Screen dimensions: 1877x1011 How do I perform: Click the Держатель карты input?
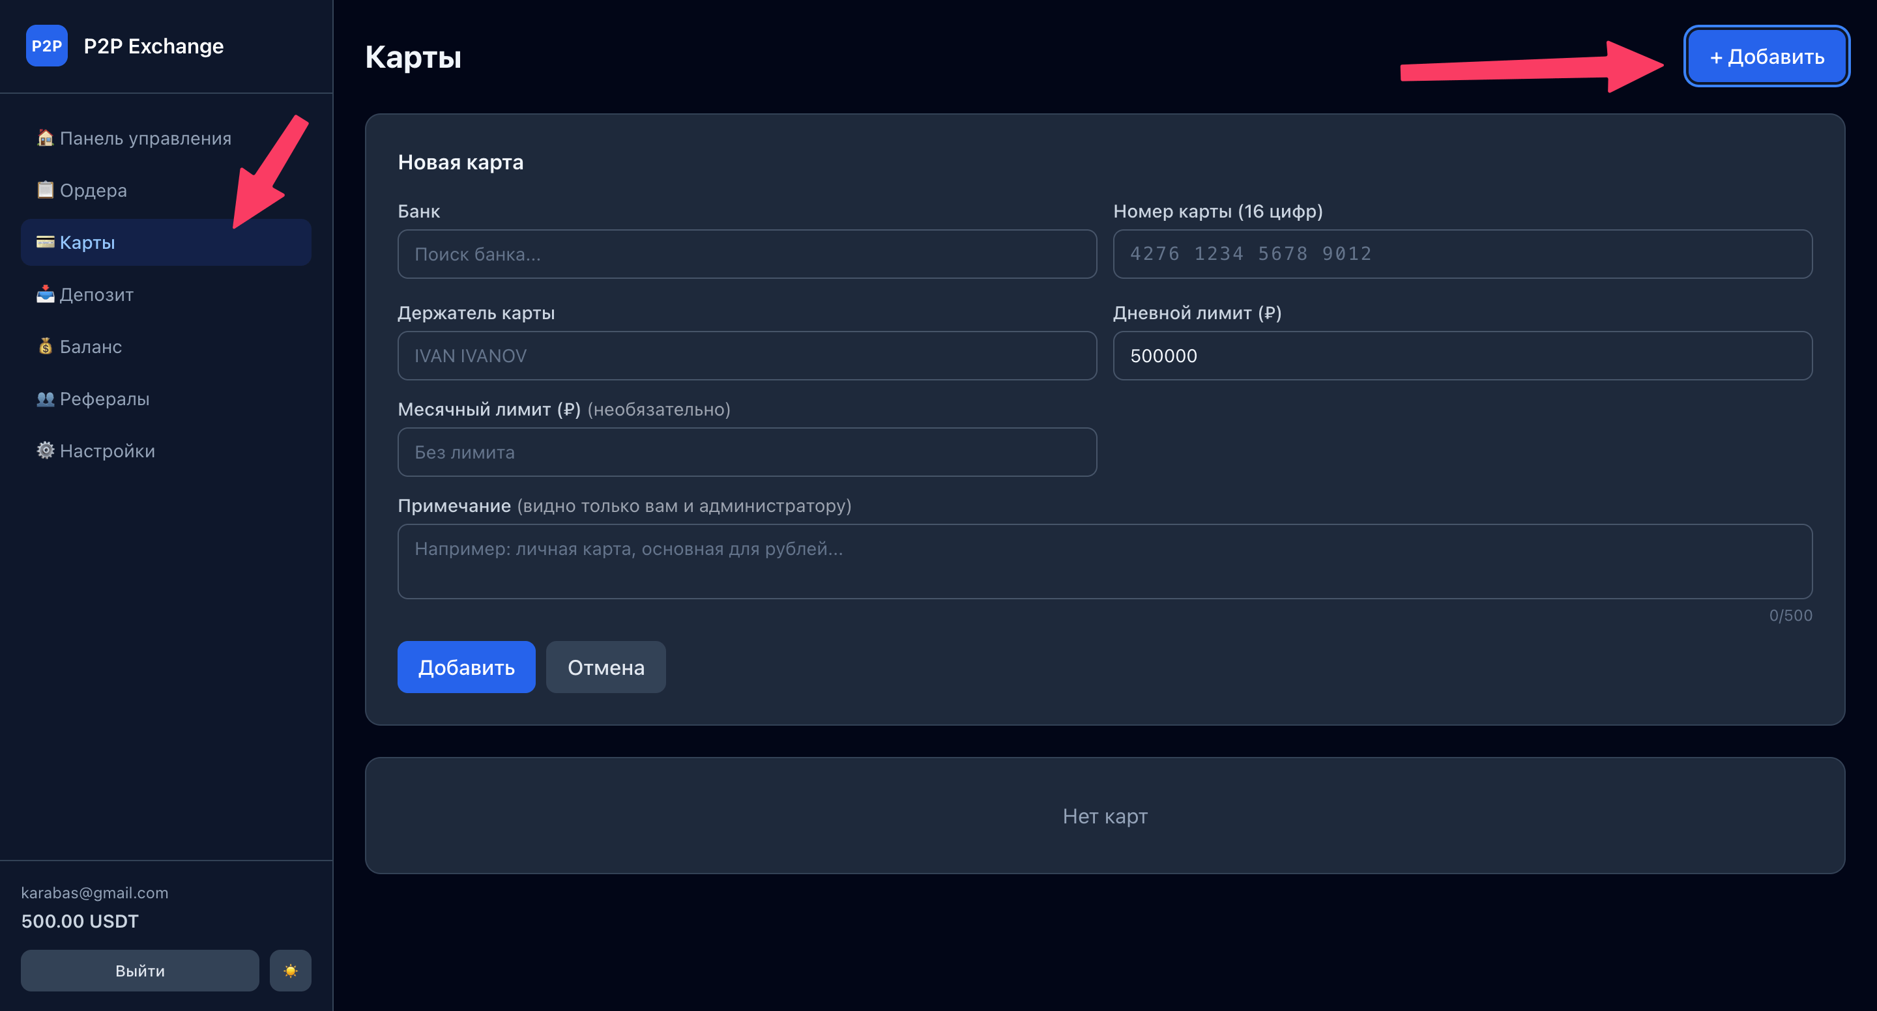[746, 356]
